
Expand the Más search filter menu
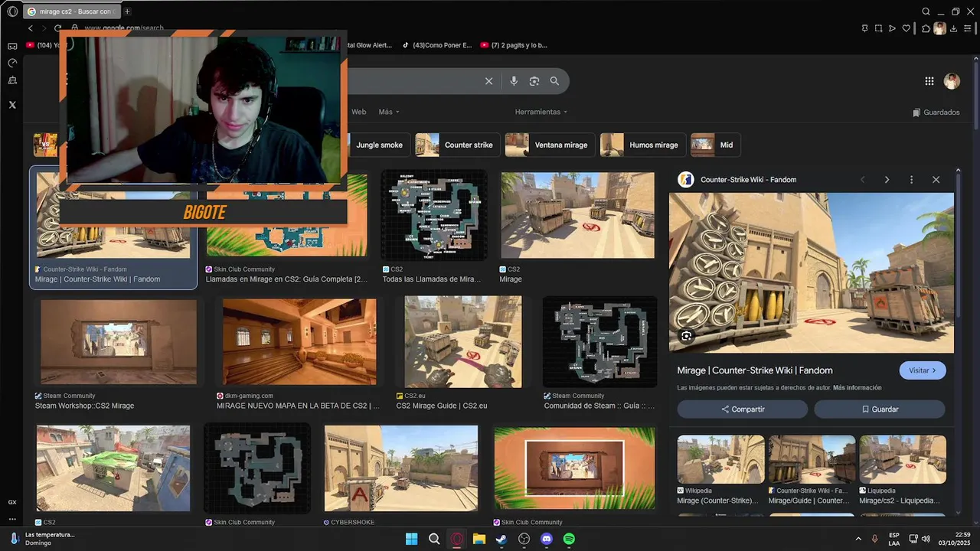(x=388, y=112)
